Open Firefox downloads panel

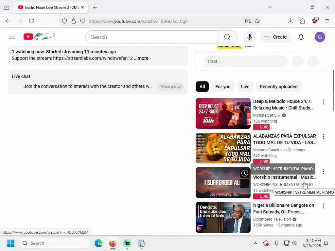pos(290,21)
